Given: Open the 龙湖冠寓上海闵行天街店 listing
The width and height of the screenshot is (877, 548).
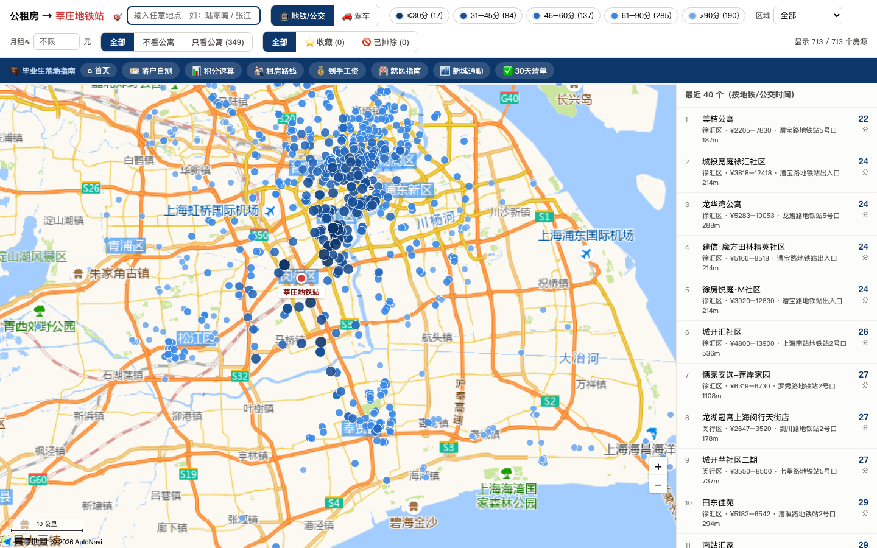Looking at the screenshot, I should click(777, 427).
